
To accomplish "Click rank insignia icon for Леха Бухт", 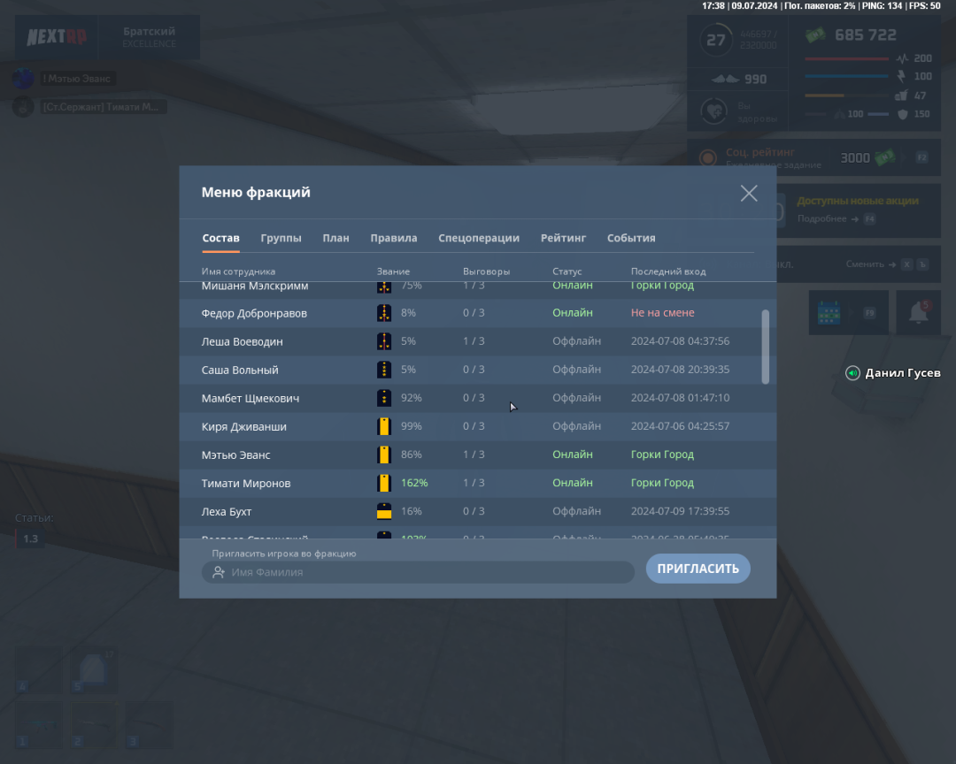I will pyautogui.click(x=384, y=511).
